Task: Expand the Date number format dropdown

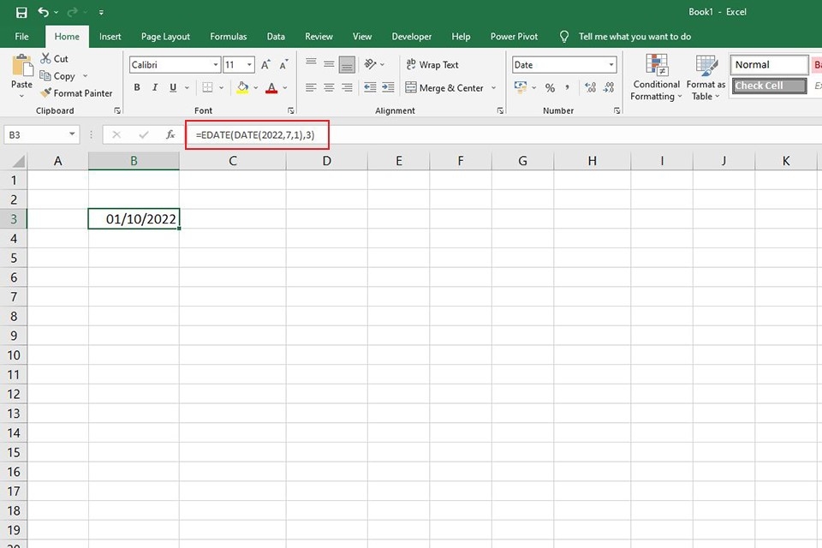Action: click(611, 65)
